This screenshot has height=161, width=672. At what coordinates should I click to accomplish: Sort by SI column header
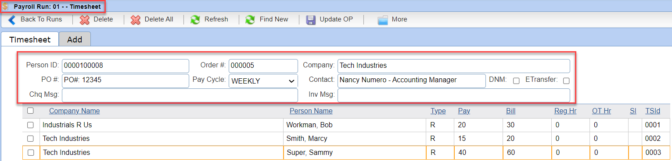point(633,111)
